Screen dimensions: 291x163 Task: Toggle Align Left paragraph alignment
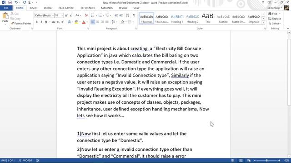pyautogui.click(x=93, y=22)
